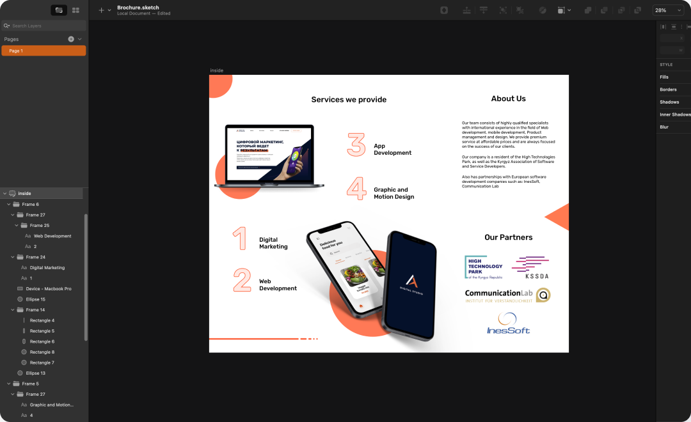Screen dimensions: 691x422
Task: Switch to the Components grid view
Action: tap(75, 10)
